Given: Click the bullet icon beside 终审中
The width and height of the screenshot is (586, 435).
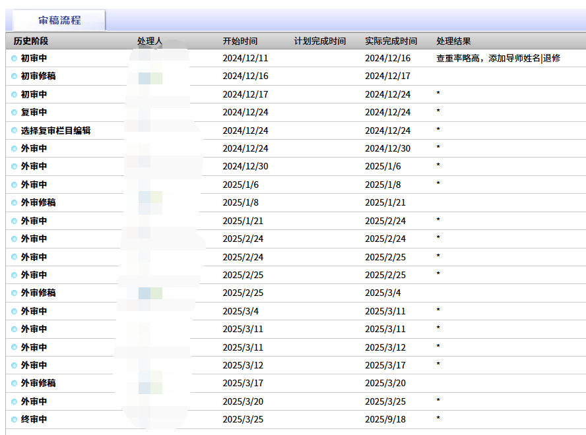Looking at the screenshot, I should pyautogui.click(x=14, y=419).
